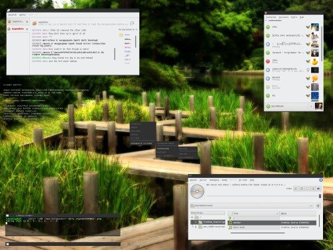Select the buddy wearing sunglasses avatar
Image resolution: width=333 pixels, height=250 pixels.
(315, 53)
